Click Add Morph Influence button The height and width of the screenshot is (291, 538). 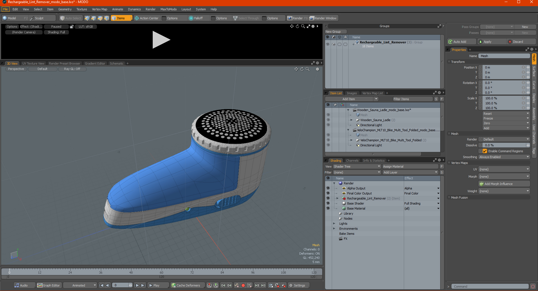504,184
